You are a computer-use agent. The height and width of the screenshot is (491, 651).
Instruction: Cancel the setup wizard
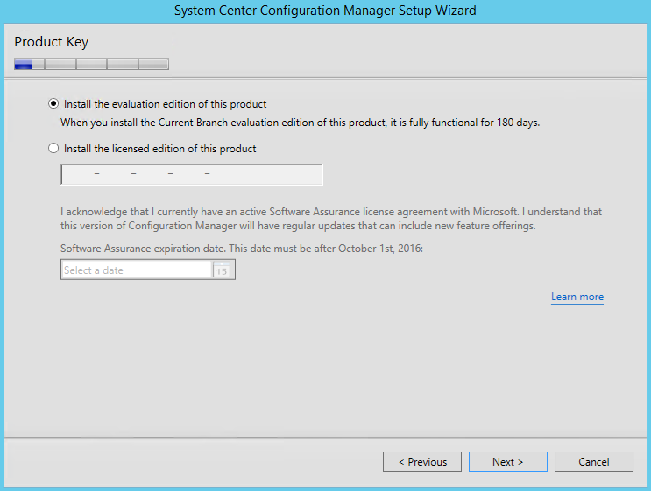[593, 462]
